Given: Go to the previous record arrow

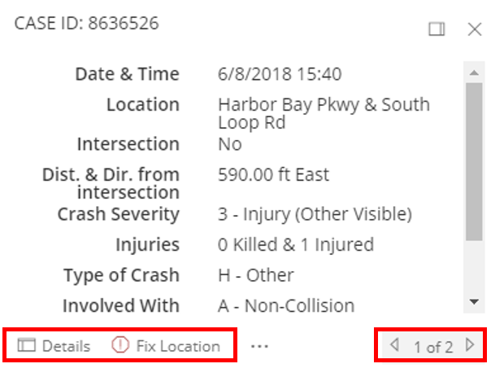Looking at the screenshot, I should click(x=394, y=344).
